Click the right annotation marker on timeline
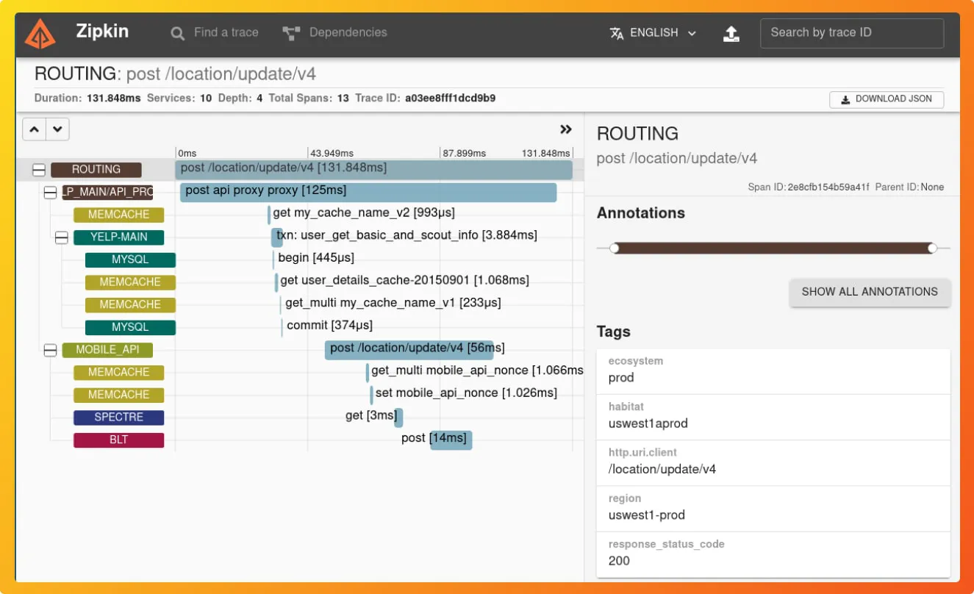974x594 pixels. tap(932, 248)
